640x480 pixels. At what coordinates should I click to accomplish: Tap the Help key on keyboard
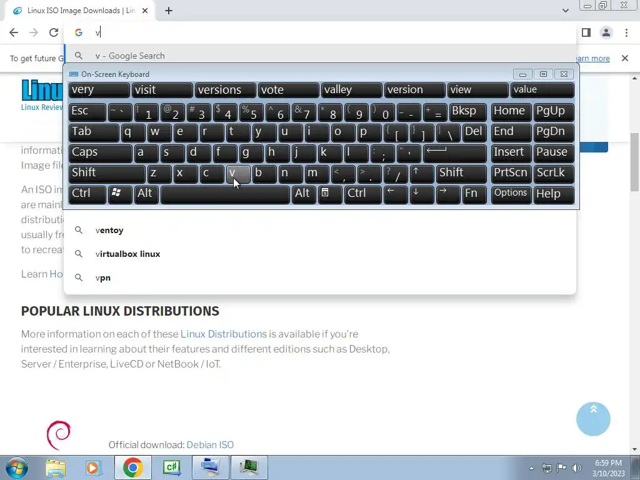pos(554,194)
